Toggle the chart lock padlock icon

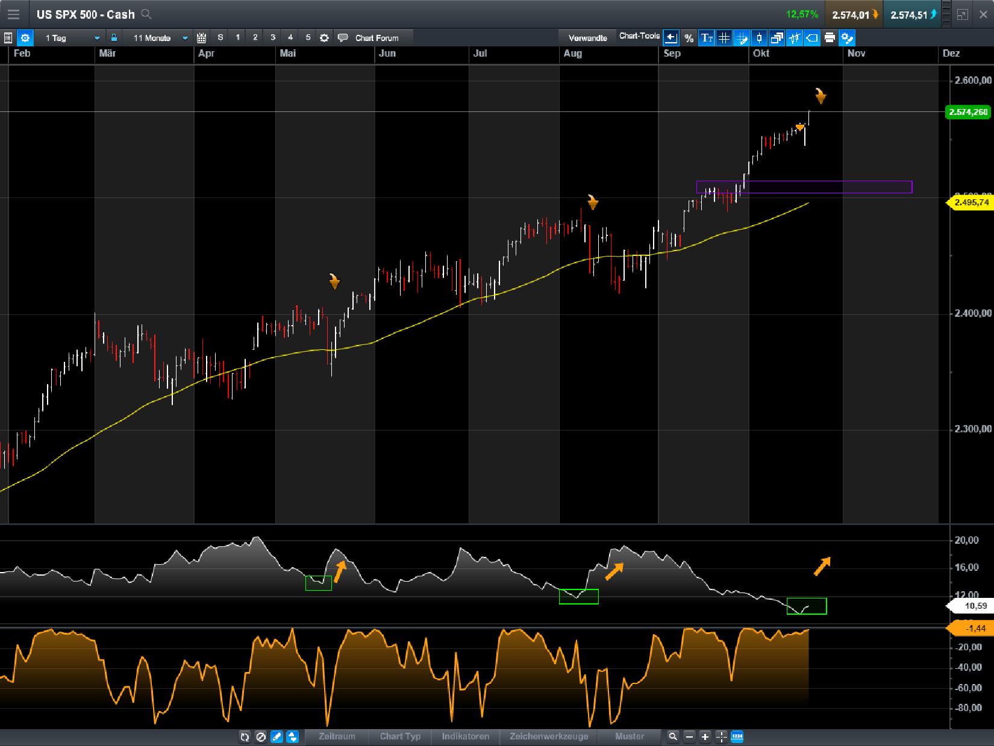tap(114, 37)
